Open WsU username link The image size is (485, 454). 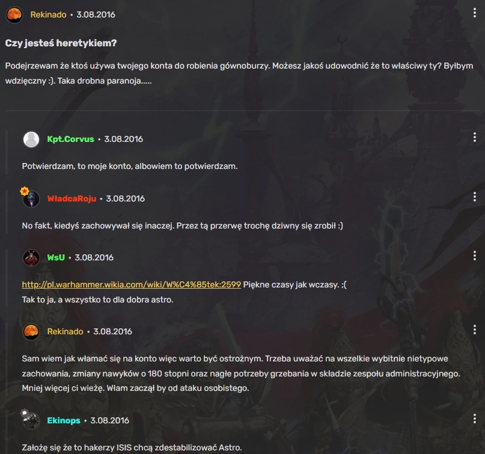[56, 257]
